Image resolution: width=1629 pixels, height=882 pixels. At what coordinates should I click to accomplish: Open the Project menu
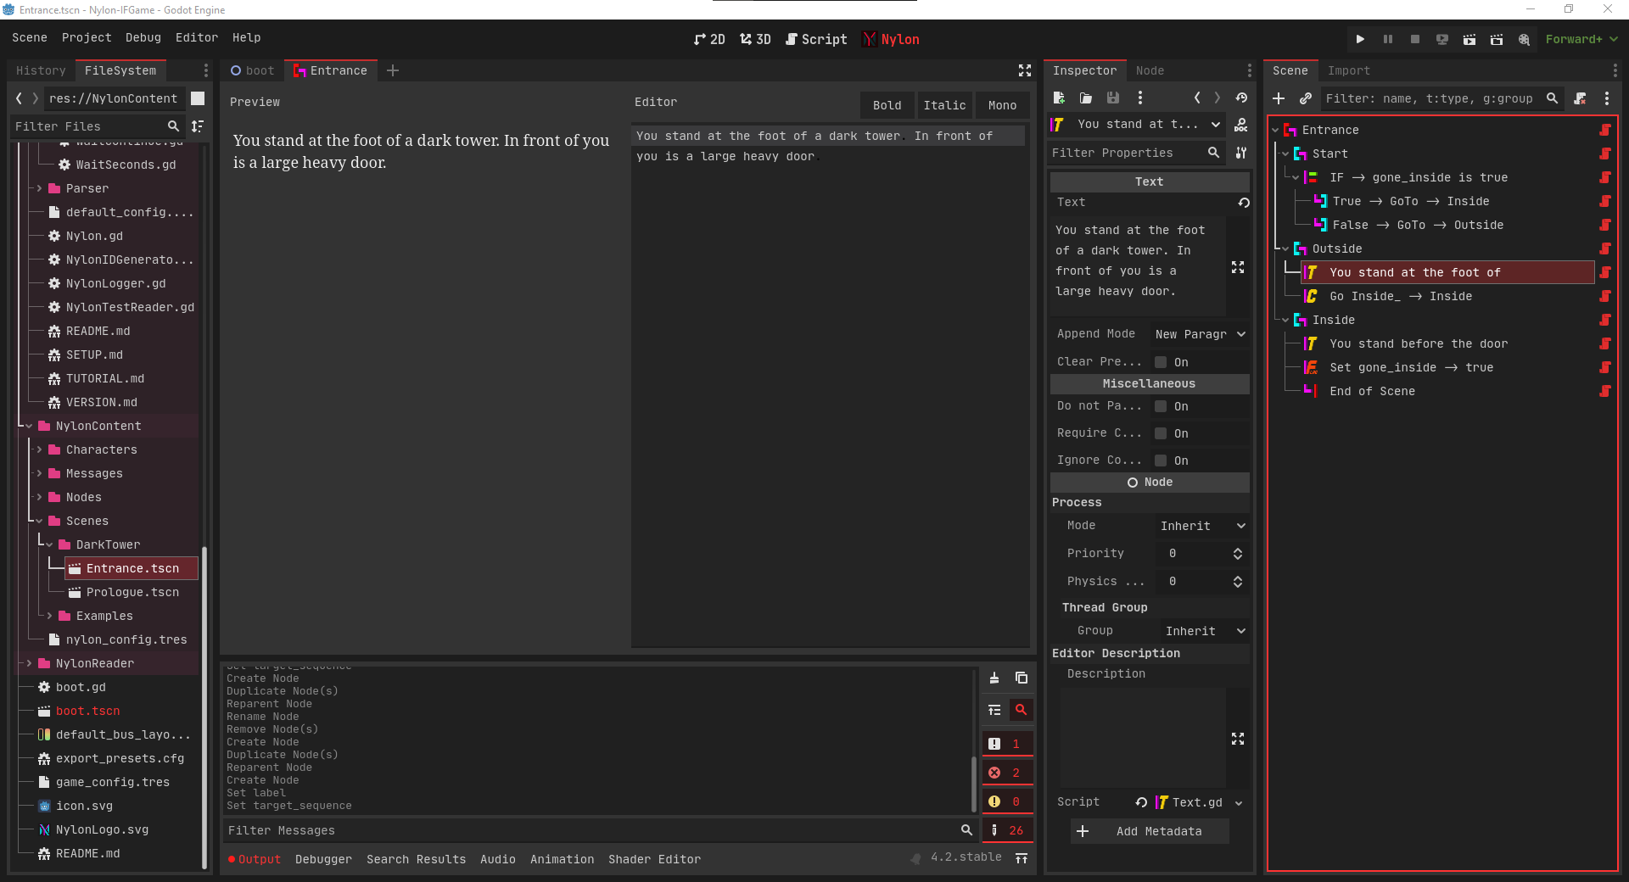(87, 37)
